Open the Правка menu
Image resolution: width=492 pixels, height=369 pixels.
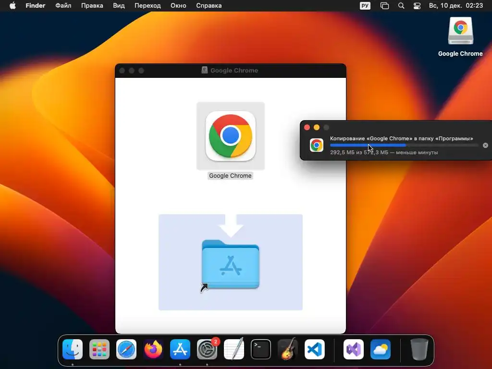click(x=92, y=6)
